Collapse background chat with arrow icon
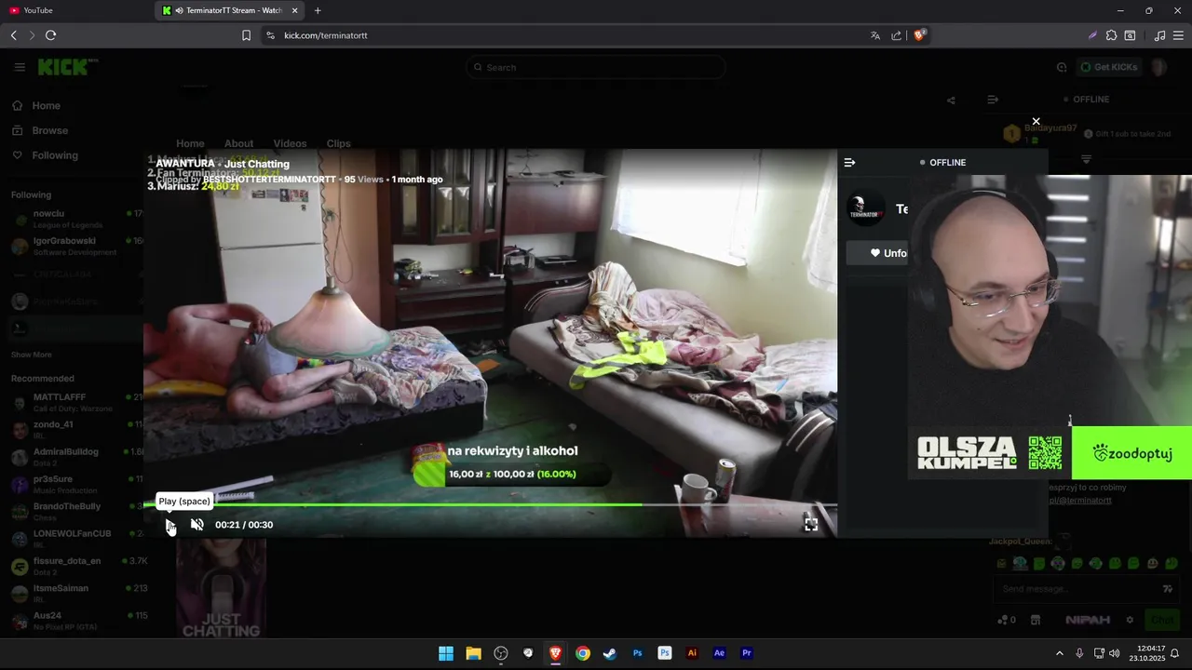The width and height of the screenshot is (1192, 670). click(x=993, y=100)
